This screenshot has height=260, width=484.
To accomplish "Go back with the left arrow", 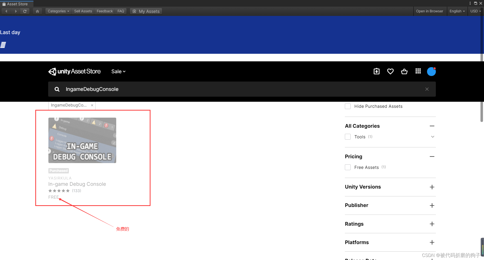I will (6, 11).
